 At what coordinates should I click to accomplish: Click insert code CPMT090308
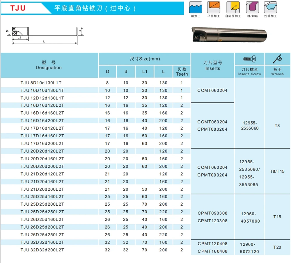[212, 213]
